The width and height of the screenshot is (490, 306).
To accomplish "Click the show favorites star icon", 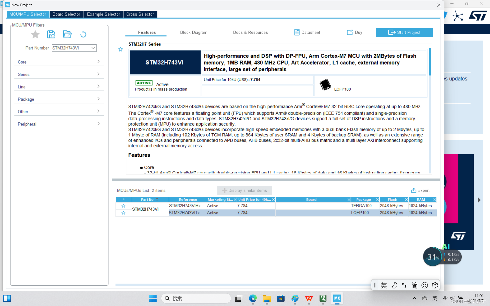I will pos(35,34).
